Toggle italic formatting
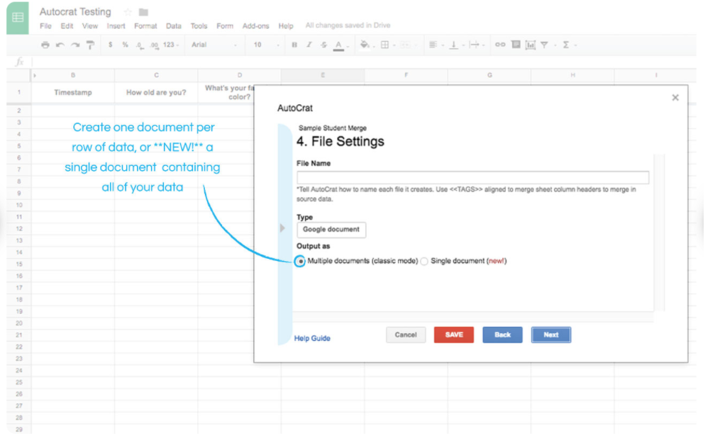Screen dimensions: 715x441 [x=309, y=45]
